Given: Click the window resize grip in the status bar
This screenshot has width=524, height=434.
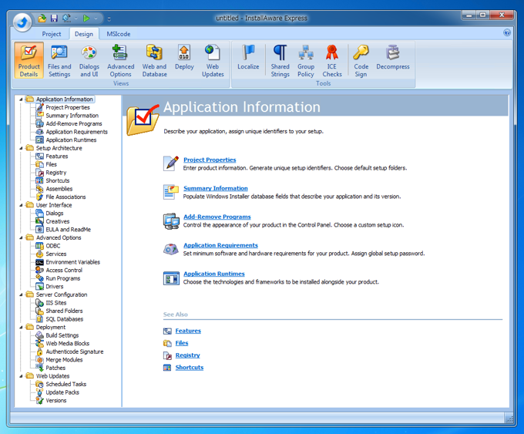Looking at the screenshot, I should click(x=509, y=419).
